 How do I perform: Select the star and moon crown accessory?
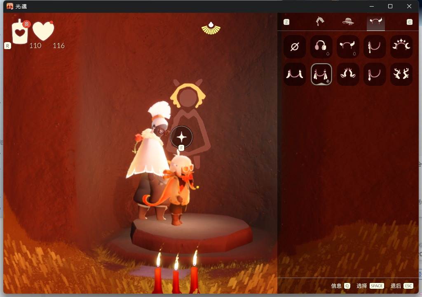tap(401, 47)
